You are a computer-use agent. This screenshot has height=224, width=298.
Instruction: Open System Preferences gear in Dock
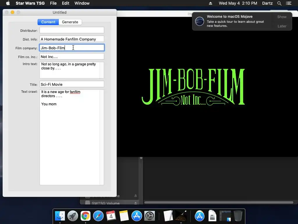[x=150, y=216]
